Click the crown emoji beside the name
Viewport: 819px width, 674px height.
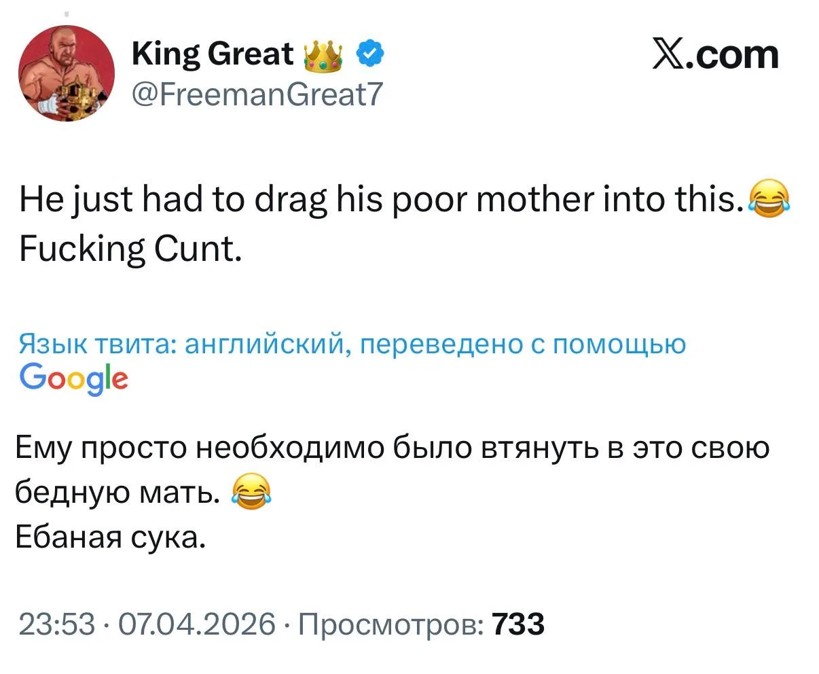[323, 54]
